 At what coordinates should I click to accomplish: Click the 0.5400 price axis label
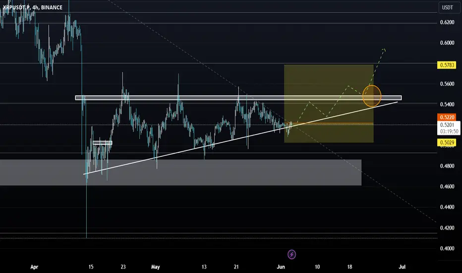(447, 104)
